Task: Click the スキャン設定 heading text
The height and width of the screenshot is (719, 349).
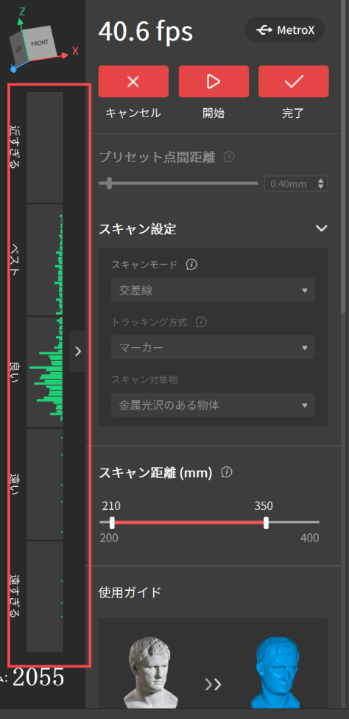Action: [138, 229]
